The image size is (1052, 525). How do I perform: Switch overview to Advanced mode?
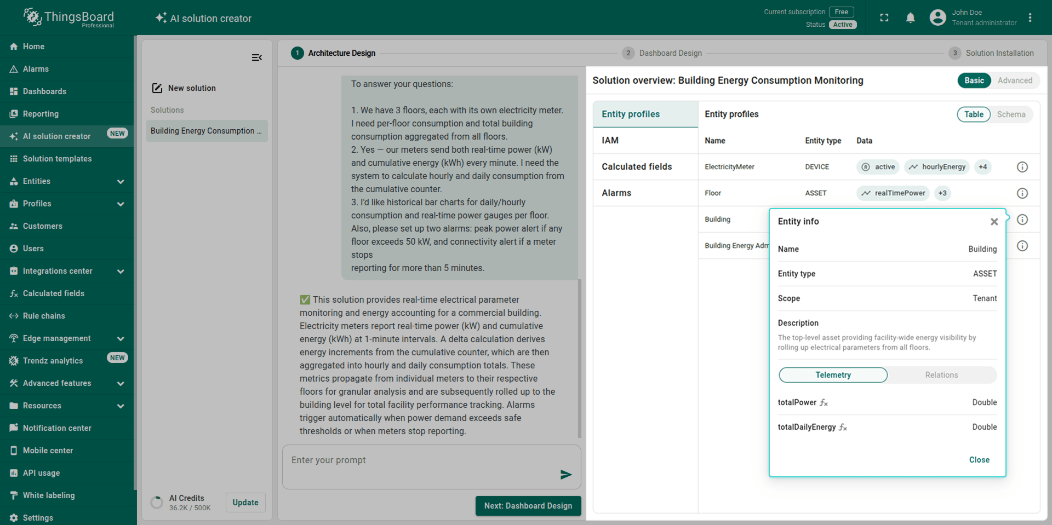[x=1014, y=80]
